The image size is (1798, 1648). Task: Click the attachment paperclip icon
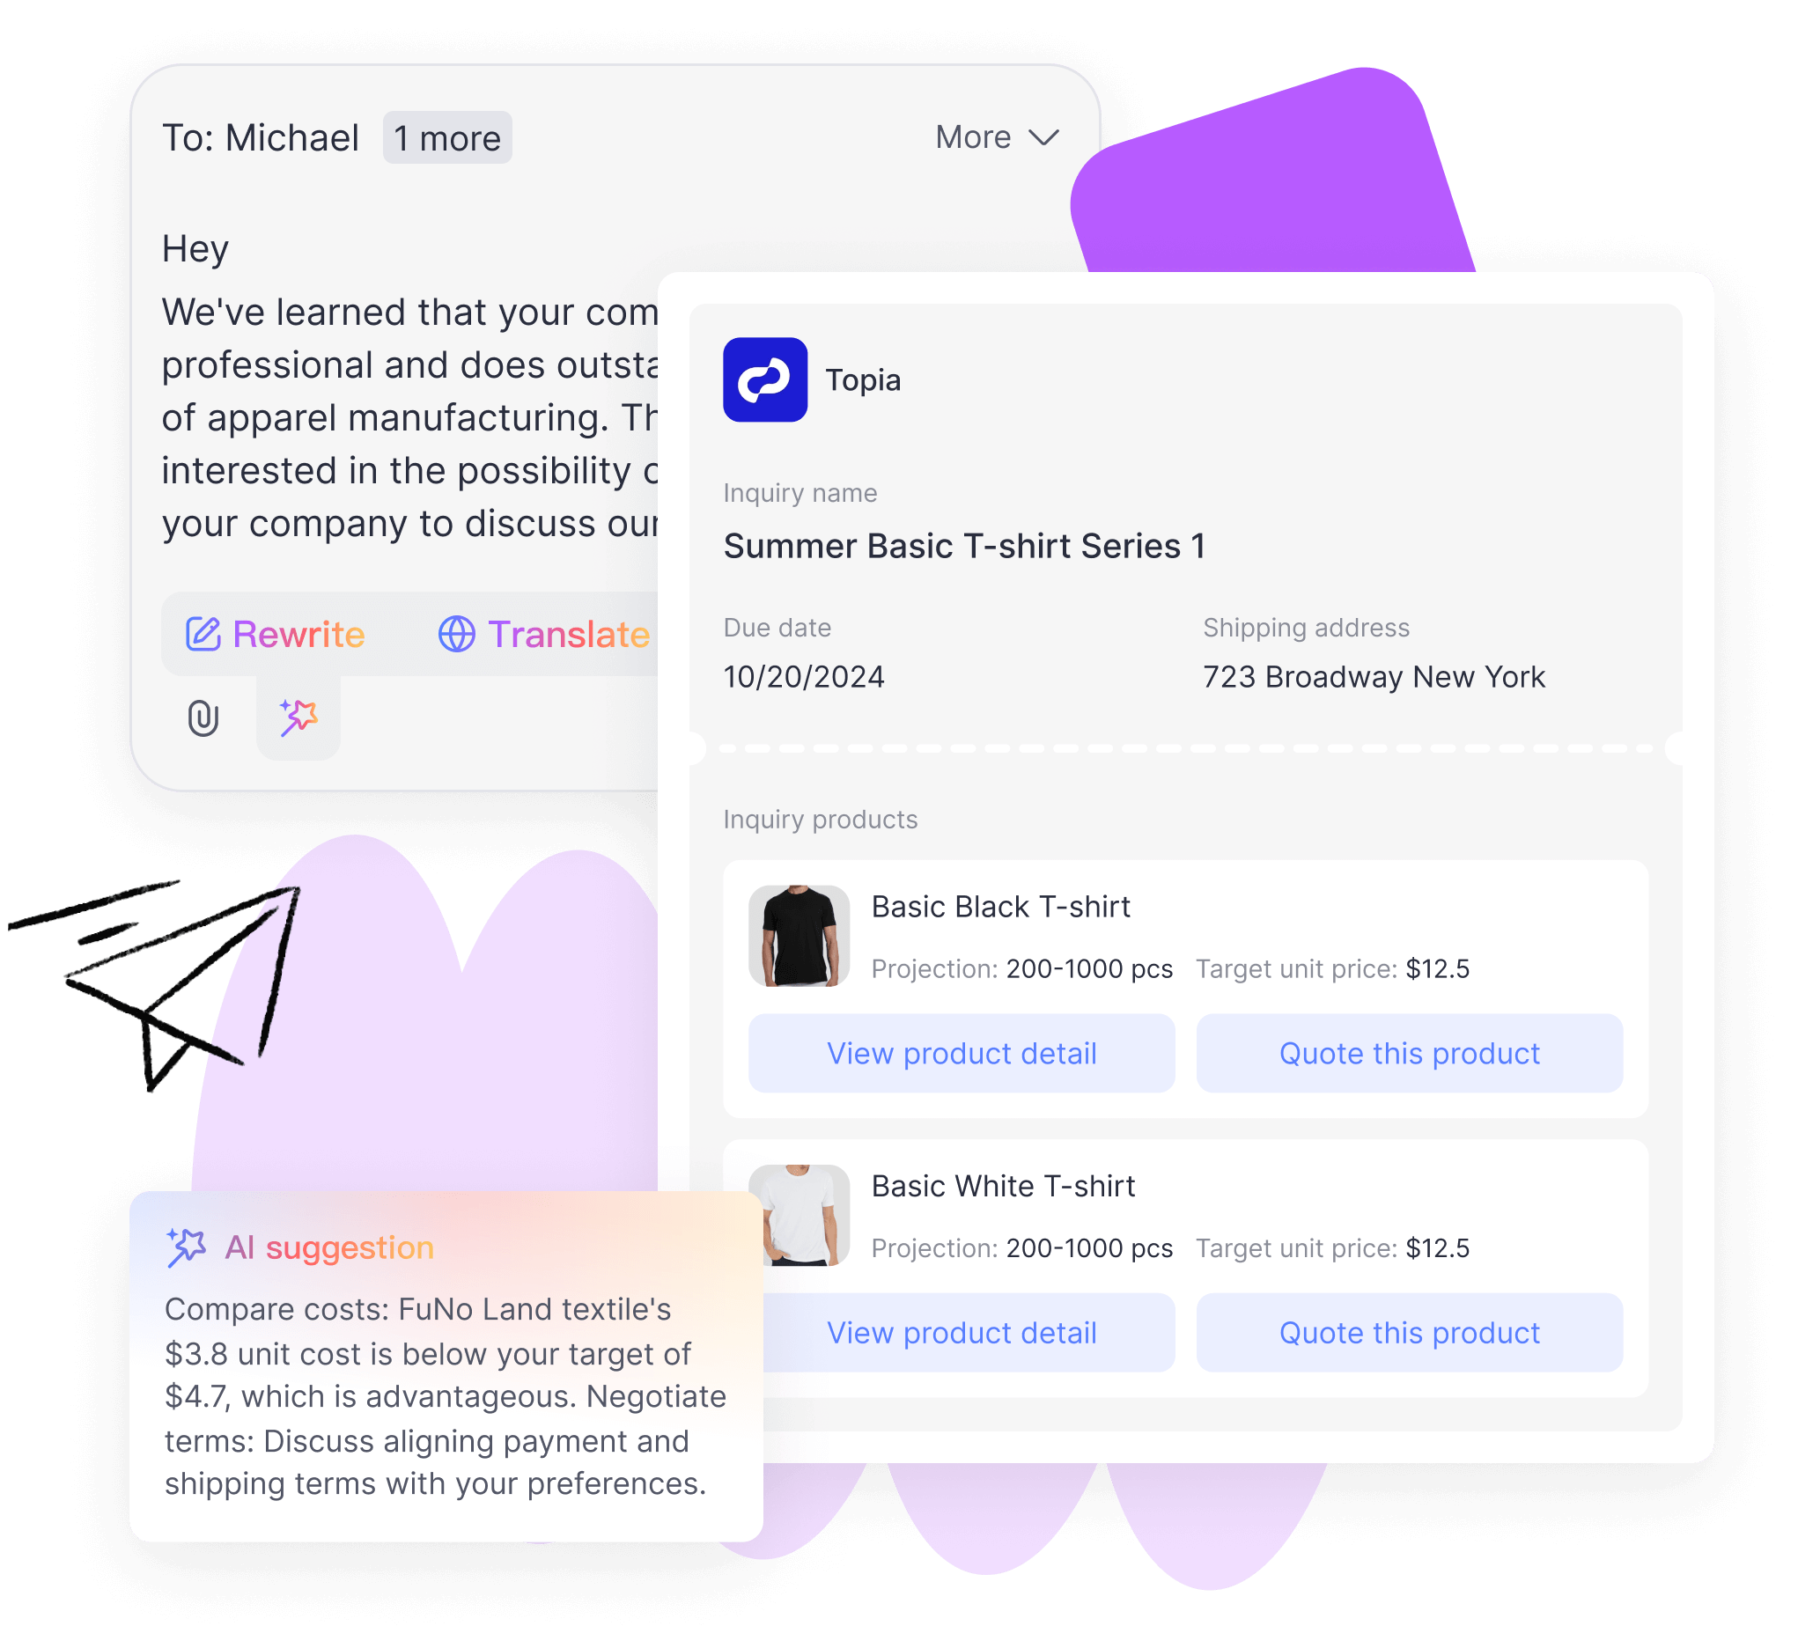(205, 719)
